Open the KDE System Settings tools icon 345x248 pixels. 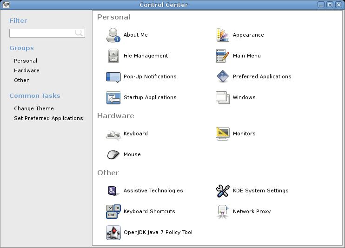(223, 191)
